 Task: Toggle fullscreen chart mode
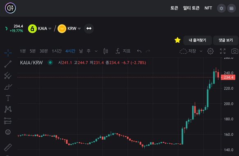[x=223, y=51]
